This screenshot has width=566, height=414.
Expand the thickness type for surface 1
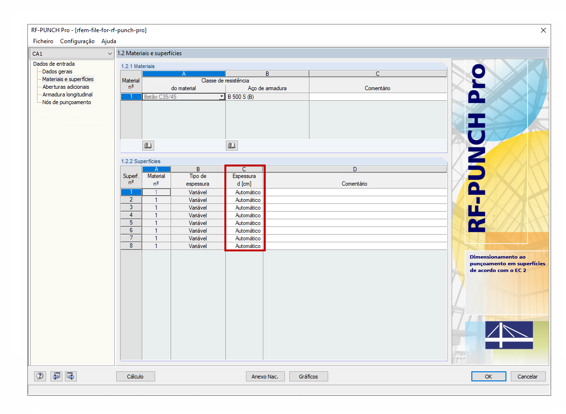coord(198,192)
